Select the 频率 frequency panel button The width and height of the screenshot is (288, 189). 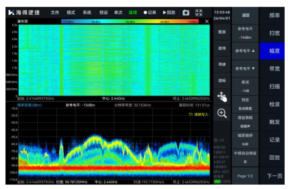click(x=274, y=15)
